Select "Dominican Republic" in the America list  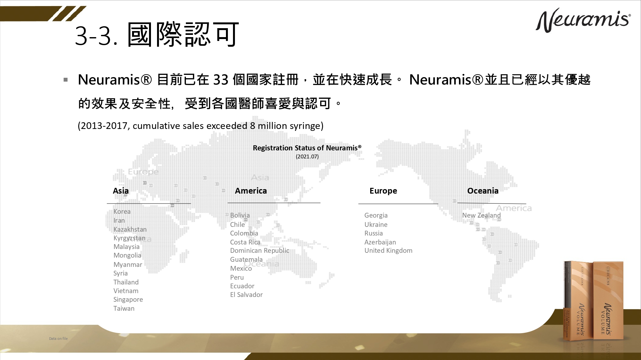click(260, 251)
